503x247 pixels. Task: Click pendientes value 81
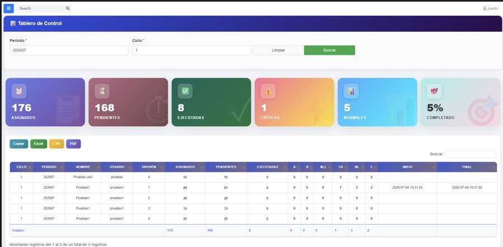coord(226,188)
